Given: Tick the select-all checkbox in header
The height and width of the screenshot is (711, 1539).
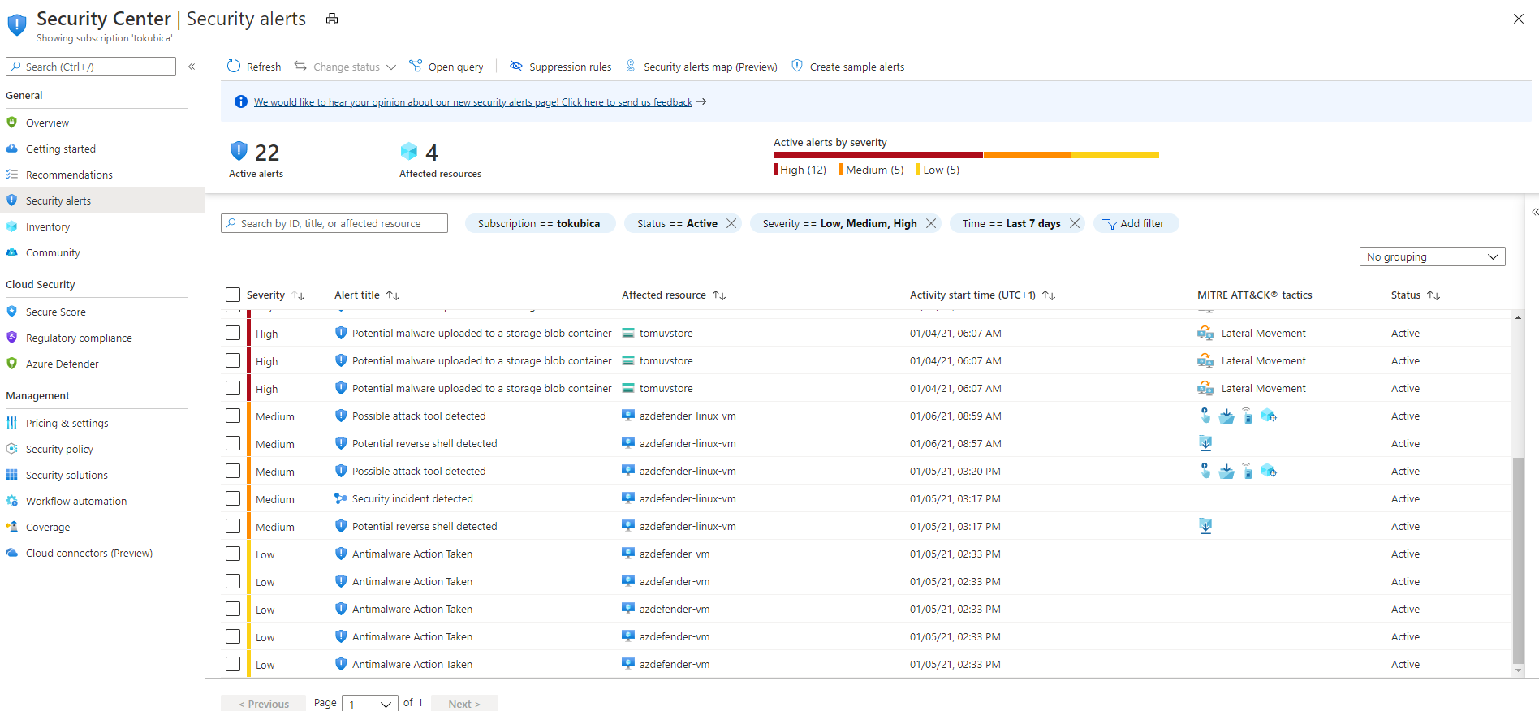Looking at the screenshot, I should pyautogui.click(x=233, y=295).
